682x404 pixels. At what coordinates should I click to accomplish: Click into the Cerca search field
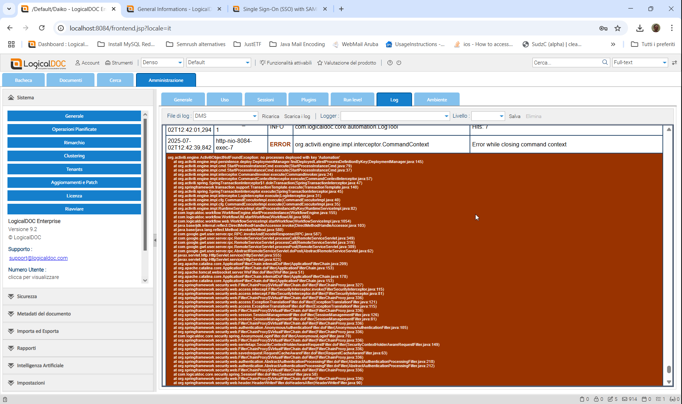pyautogui.click(x=567, y=62)
